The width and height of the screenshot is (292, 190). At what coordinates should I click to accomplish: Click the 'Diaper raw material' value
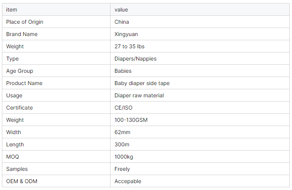coord(139,95)
